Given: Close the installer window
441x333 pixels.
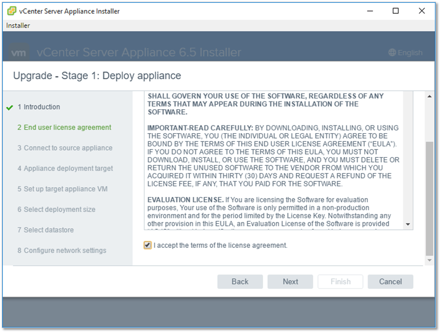Looking at the screenshot, I should [421, 11].
